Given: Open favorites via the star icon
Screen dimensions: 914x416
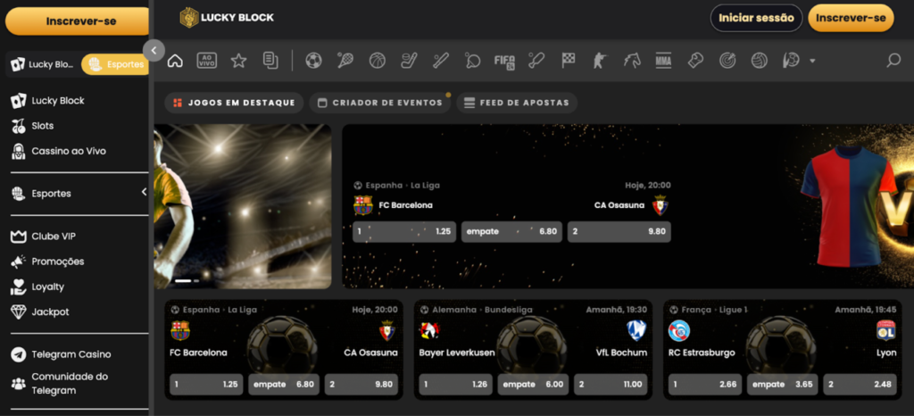Looking at the screenshot, I should click(x=238, y=61).
